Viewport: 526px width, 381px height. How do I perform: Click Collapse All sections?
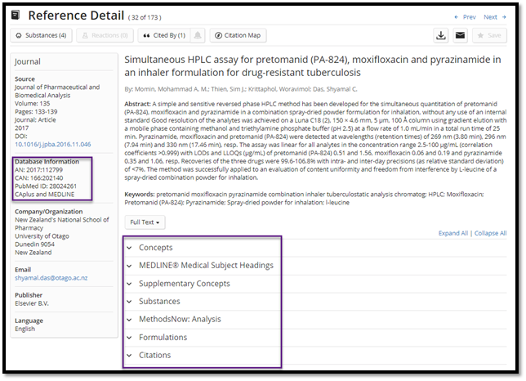coord(490,233)
